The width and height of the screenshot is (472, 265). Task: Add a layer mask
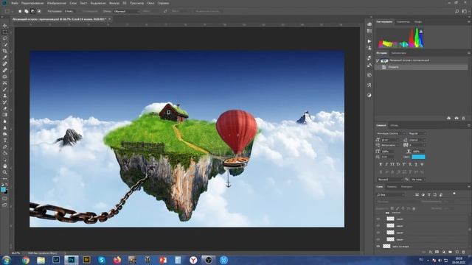coord(437,252)
